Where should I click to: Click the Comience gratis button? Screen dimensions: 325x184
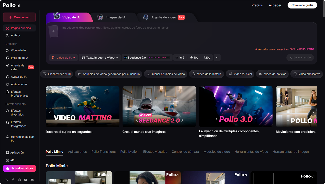pyautogui.click(x=302, y=5)
